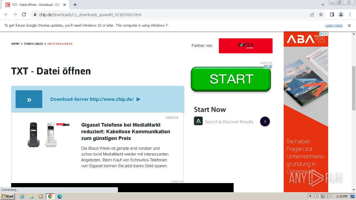View site information lock icon

pyautogui.click(x=35, y=14)
